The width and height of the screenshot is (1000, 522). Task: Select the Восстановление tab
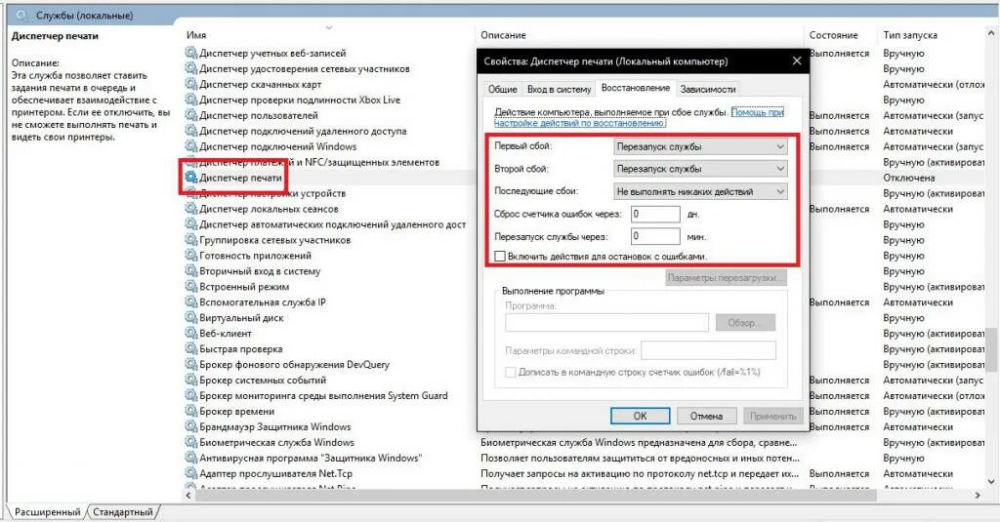(635, 88)
